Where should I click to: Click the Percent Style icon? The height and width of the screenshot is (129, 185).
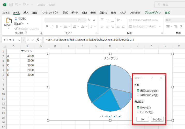pyautogui.click(x=176, y=26)
